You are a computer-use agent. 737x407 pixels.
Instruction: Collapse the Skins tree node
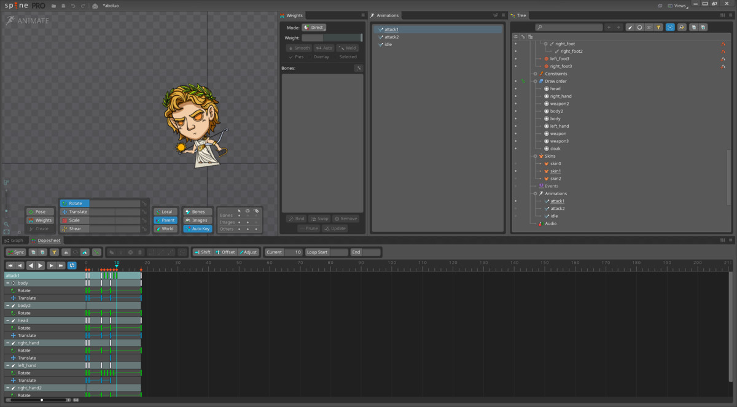pyautogui.click(x=535, y=156)
